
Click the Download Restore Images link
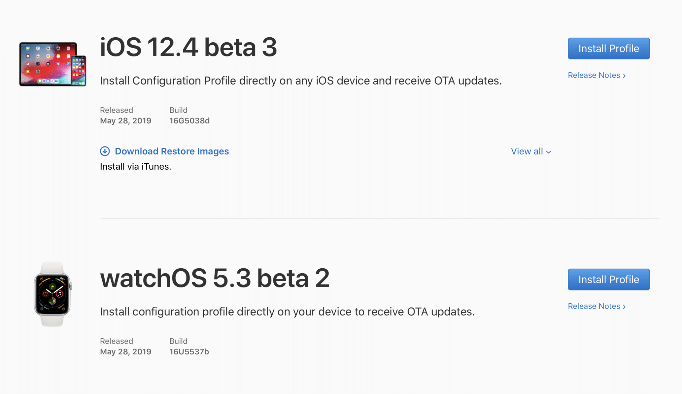(171, 151)
